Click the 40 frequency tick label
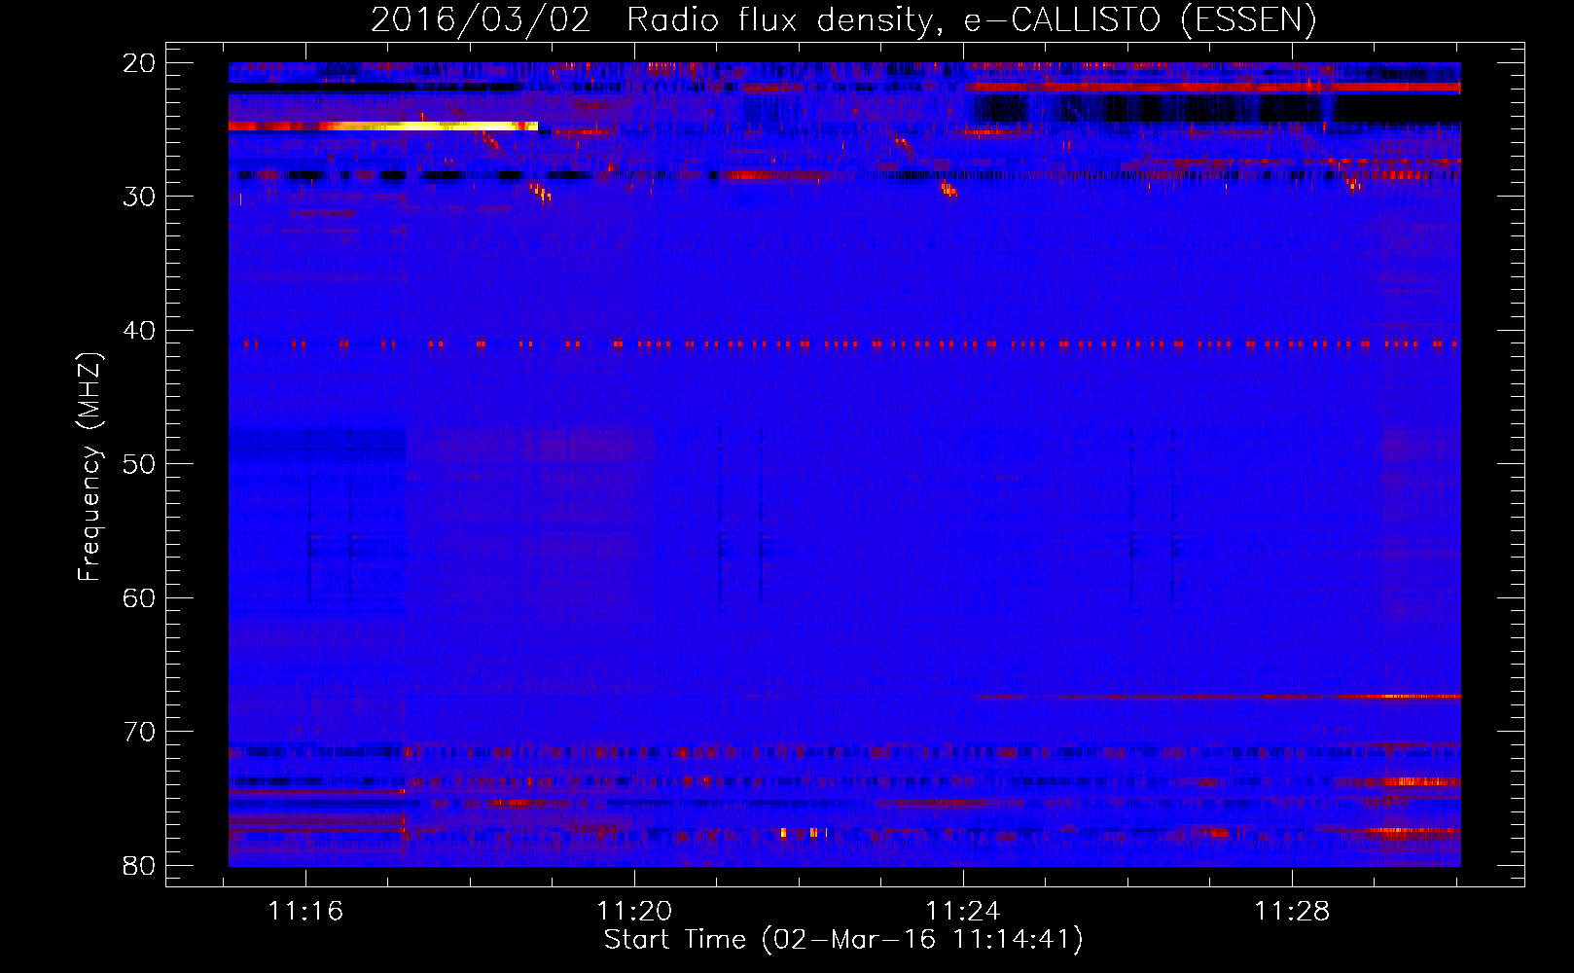The height and width of the screenshot is (973, 1574). point(139,331)
